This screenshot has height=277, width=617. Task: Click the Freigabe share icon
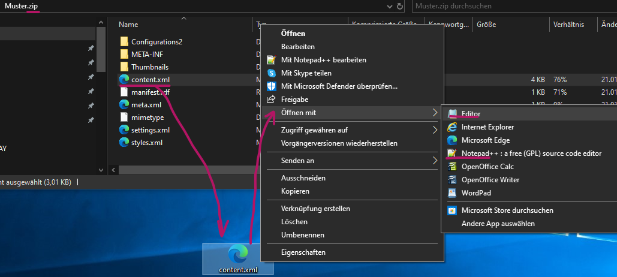[x=270, y=100]
